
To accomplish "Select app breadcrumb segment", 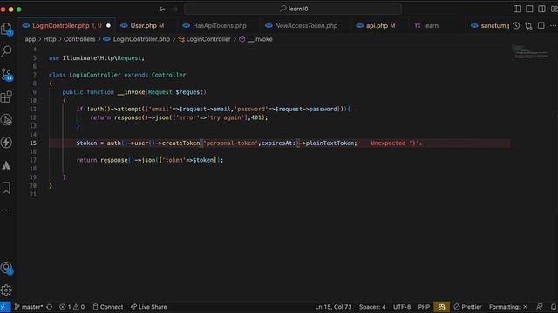I will [31, 39].
